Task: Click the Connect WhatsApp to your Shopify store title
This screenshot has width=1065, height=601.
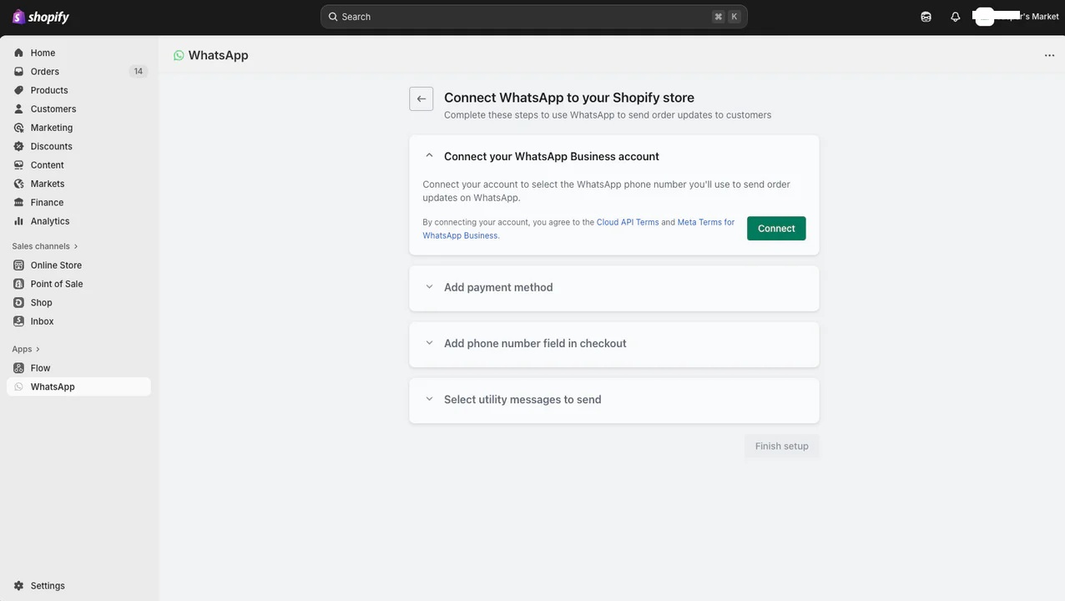Action: (x=569, y=98)
